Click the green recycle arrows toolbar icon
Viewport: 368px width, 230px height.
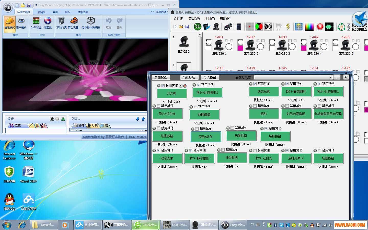coord(341,27)
